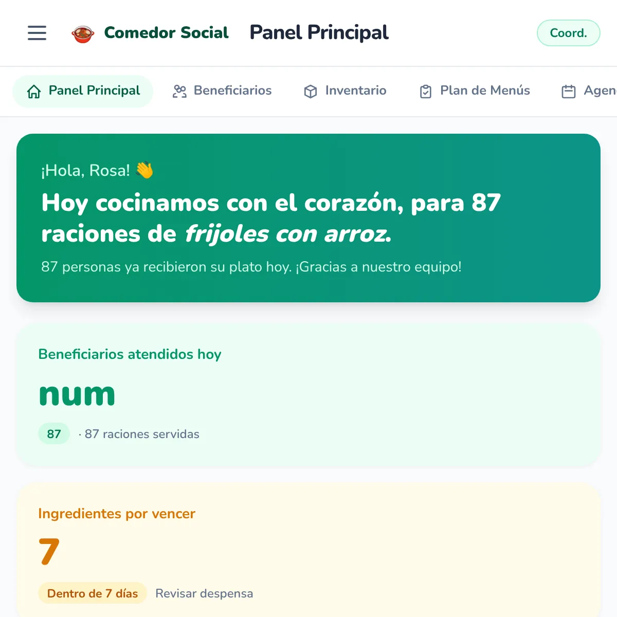This screenshot has width=617, height=617.
Task: Click the clipboard icon beside Plan de Menús
Action: click(426, 92)
